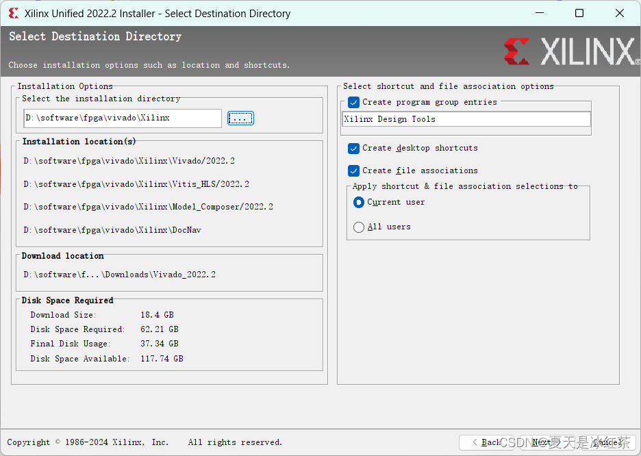The height and width of the screenshot is (456, 641).
Task: Maximize the installer window
Action: [x=579, y=13]
